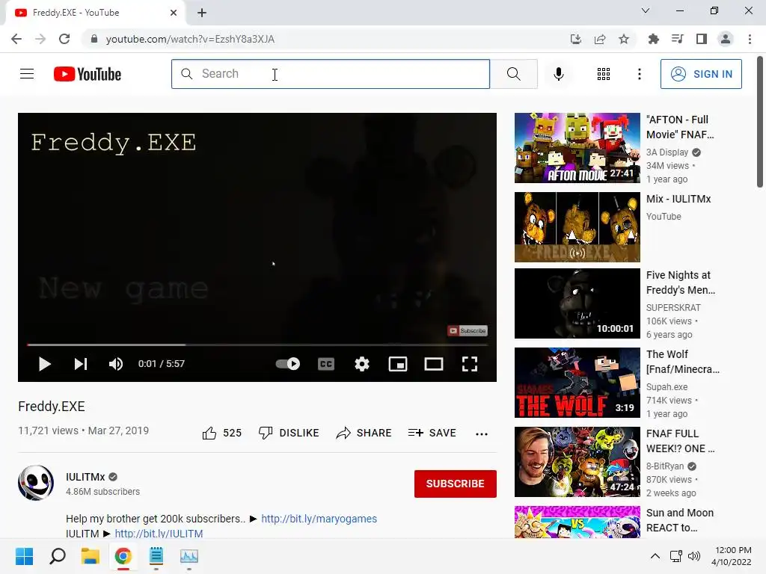Image resolution: width=766 pixels, height=574 pixels.
Task: Open The Wolf video thumbnail
Action: pos(577,383)
